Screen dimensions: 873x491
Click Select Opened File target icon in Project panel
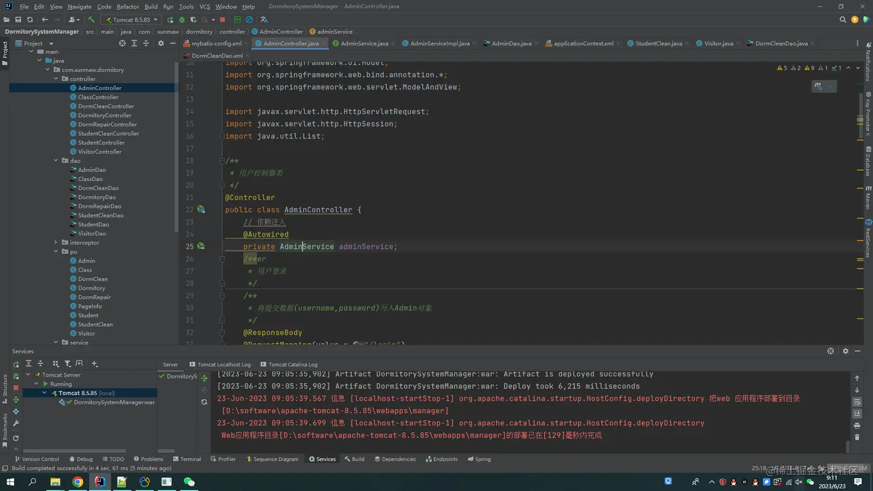pyautogui.click(x=122, y=43)
